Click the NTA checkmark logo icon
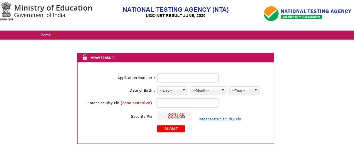Viewport: 354px width, 145px height. (x=271, y=13)
